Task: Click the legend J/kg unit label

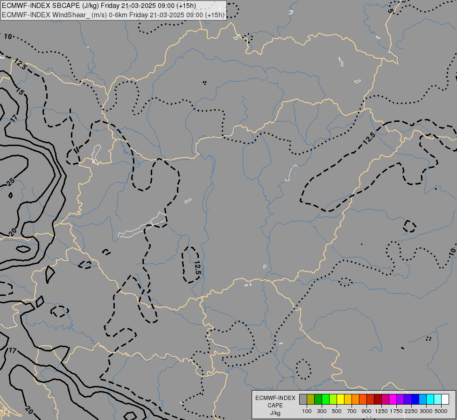Action: 275,413
